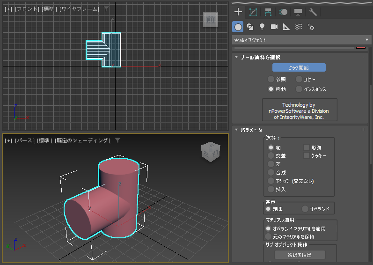Select the 移動 radio option
Image resolution: width=373 pixels, height=265 pixels.
(x=271, y=89)
